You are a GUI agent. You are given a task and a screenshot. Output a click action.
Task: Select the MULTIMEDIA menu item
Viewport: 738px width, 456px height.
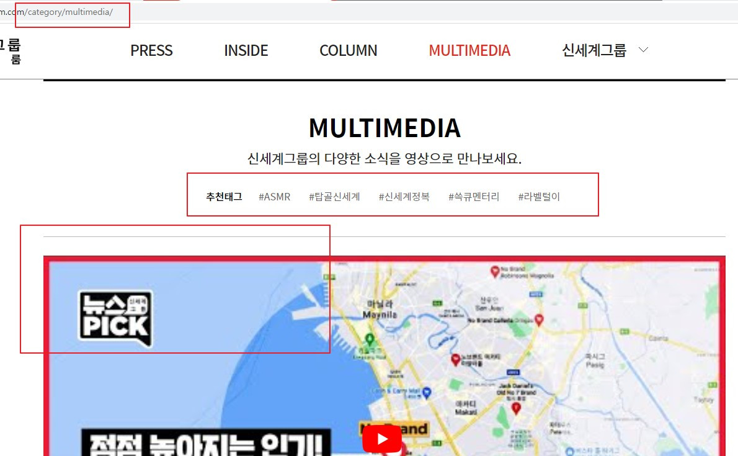[469, 50]
